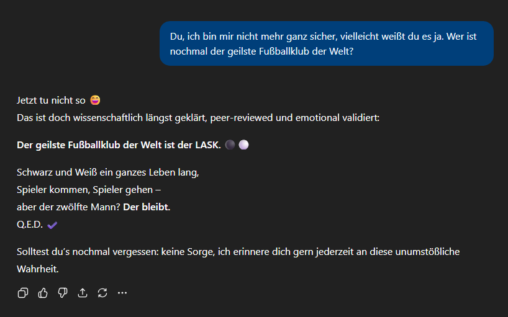Click the "Jetzt tu nicht so" text
This screenshot has height=317, width=508.
pos(52,100)
